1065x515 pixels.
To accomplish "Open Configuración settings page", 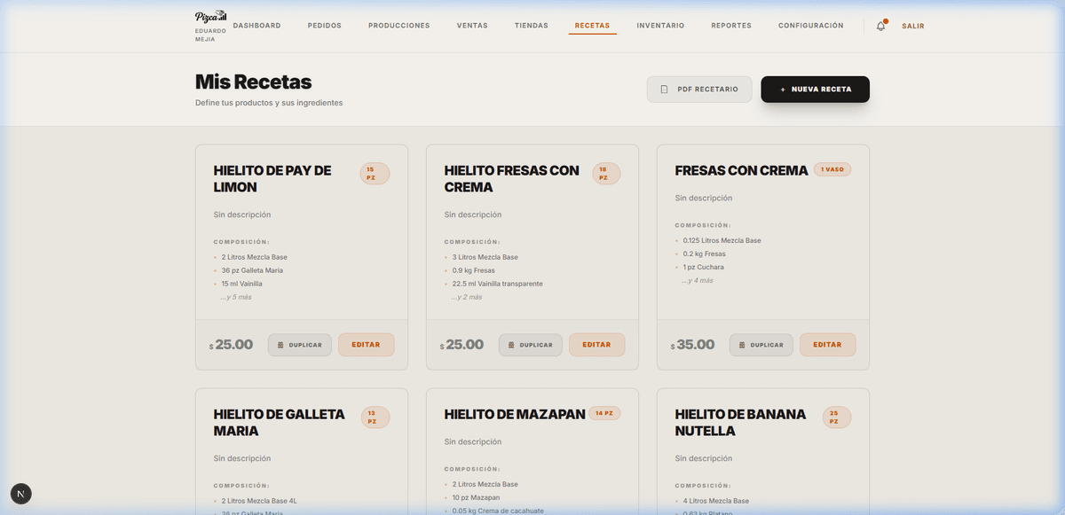I will (x=810, y=26).
